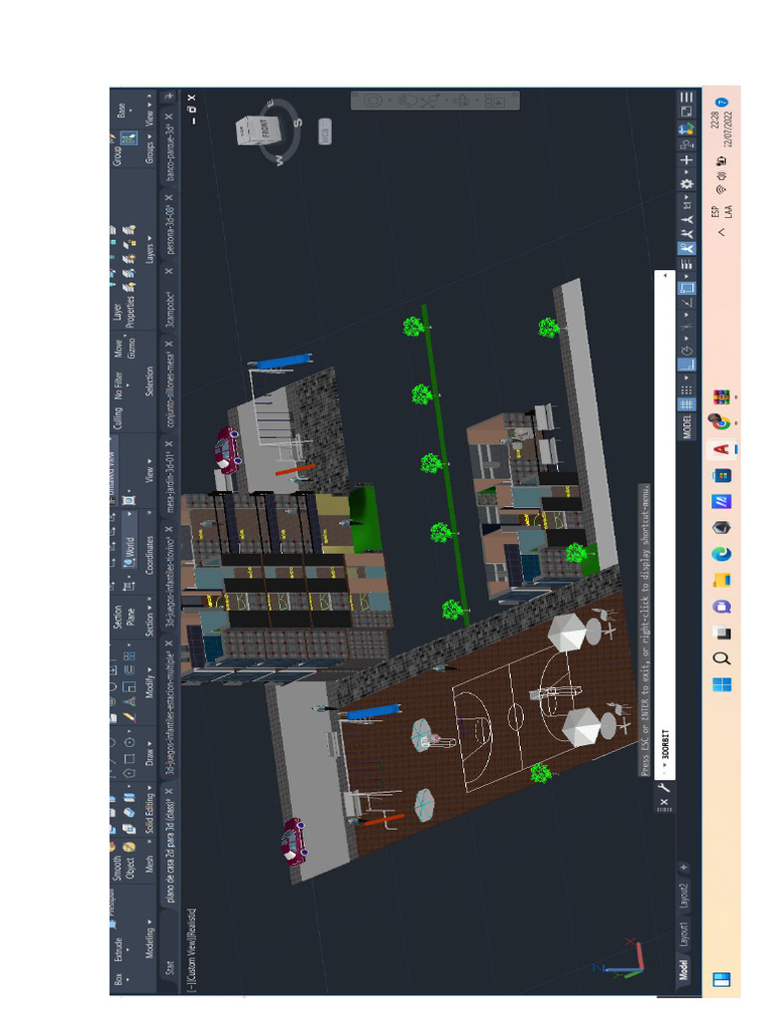Click the new drawing tab plus button
765x1020 pixels.
tap(169, 97)
